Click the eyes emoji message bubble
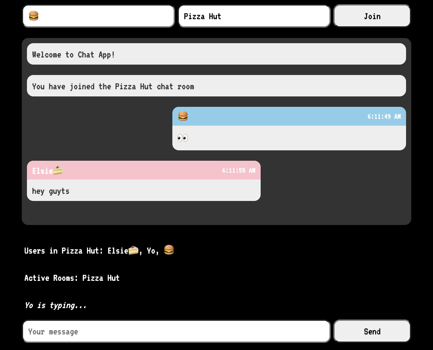Screen dimensions: 433x350 (x=183, y=137)
